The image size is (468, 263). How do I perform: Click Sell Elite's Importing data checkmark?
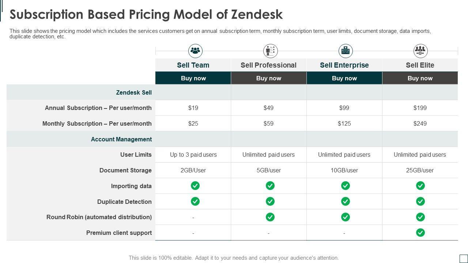420,186
